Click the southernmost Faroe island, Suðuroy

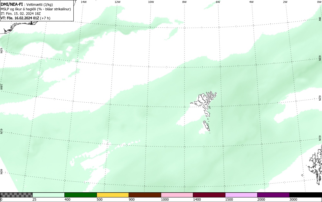tap(207, 126)
